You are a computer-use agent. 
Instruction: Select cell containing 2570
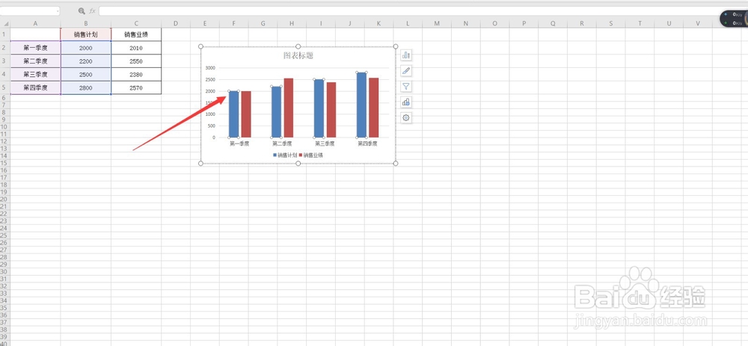click(x=136, y=87)
